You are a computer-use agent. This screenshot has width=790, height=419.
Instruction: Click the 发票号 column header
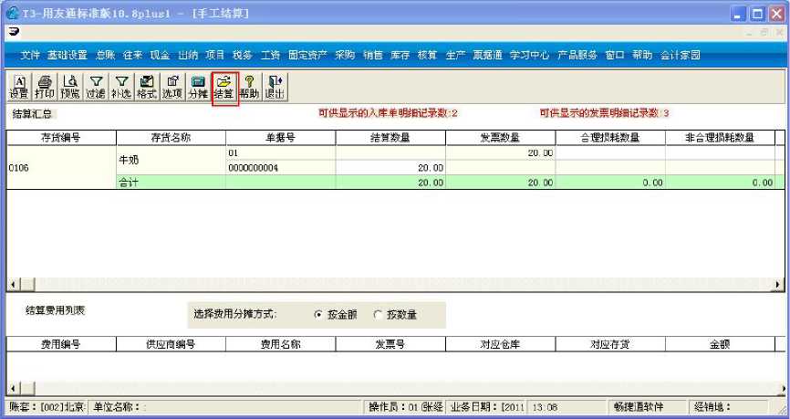point(390,344)
